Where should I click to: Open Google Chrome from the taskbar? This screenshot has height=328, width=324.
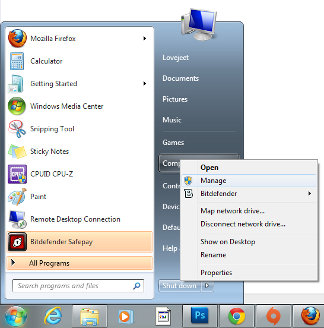[237, 316]
